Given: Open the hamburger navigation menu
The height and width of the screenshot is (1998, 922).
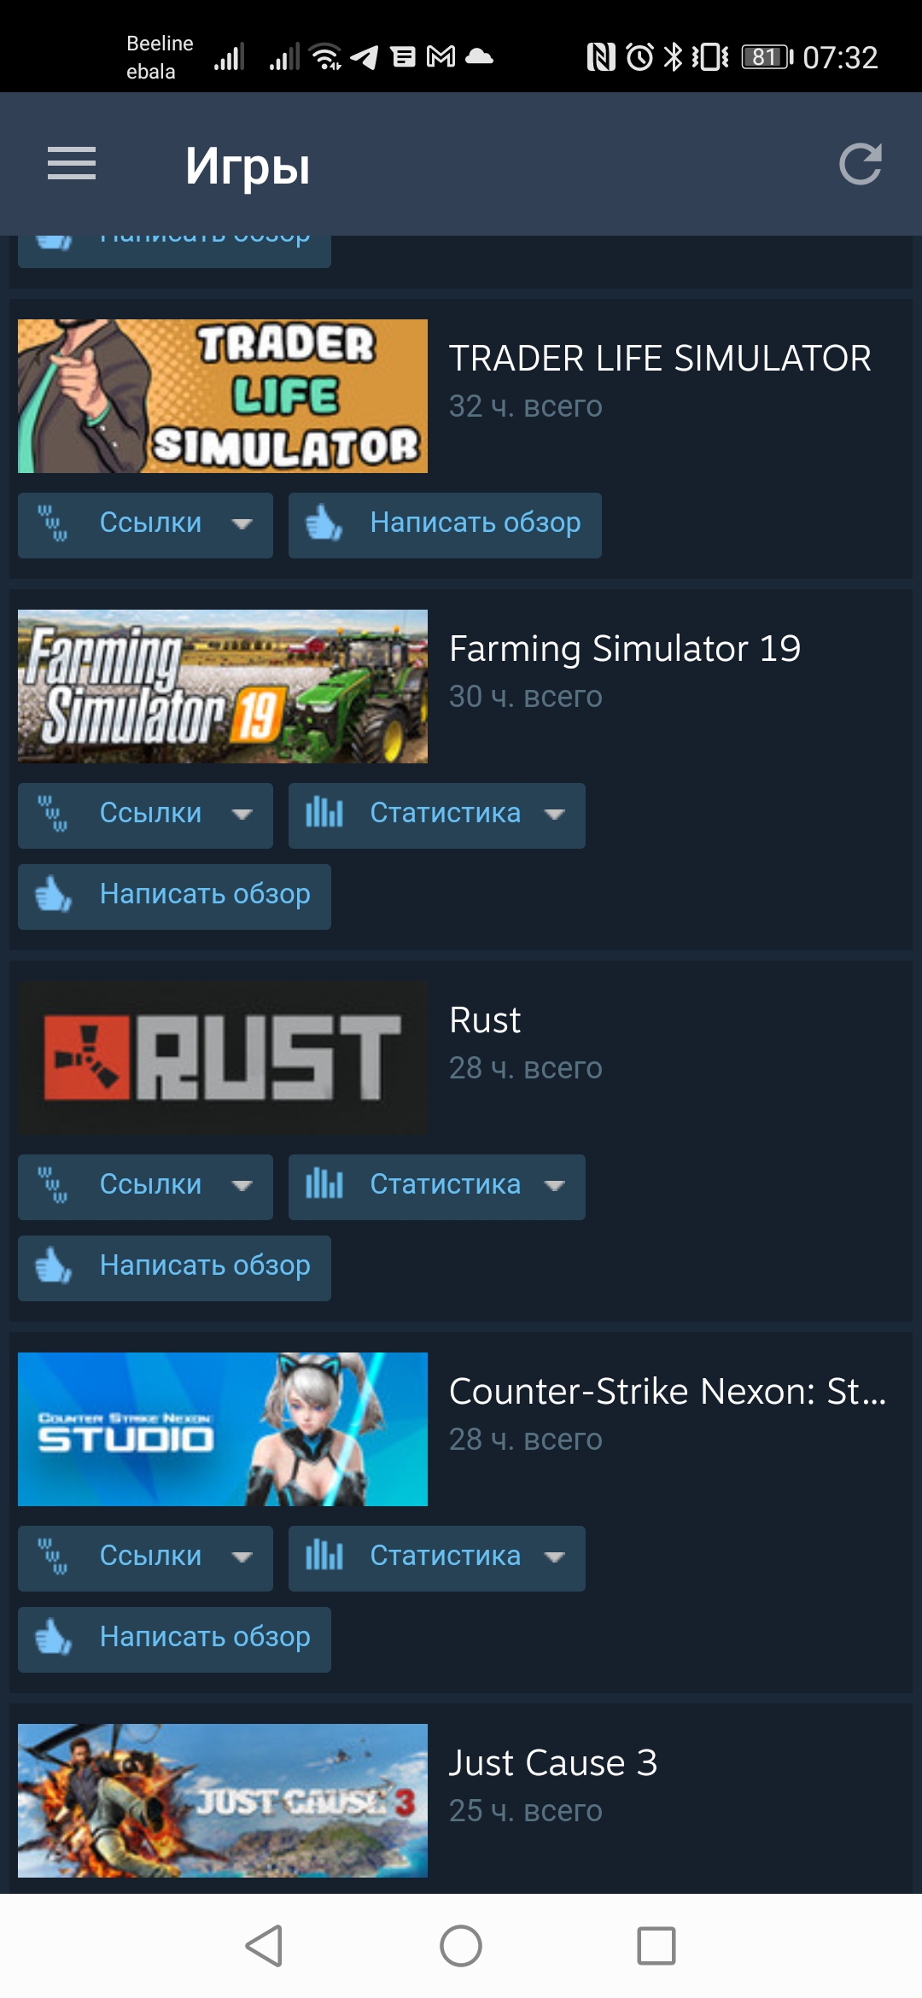Looking at the screenshot, I should (72, 164).
